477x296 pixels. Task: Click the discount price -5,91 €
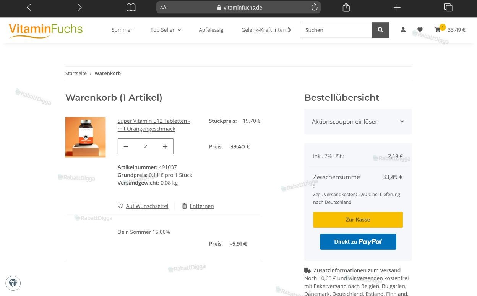(x=239, y=244)
